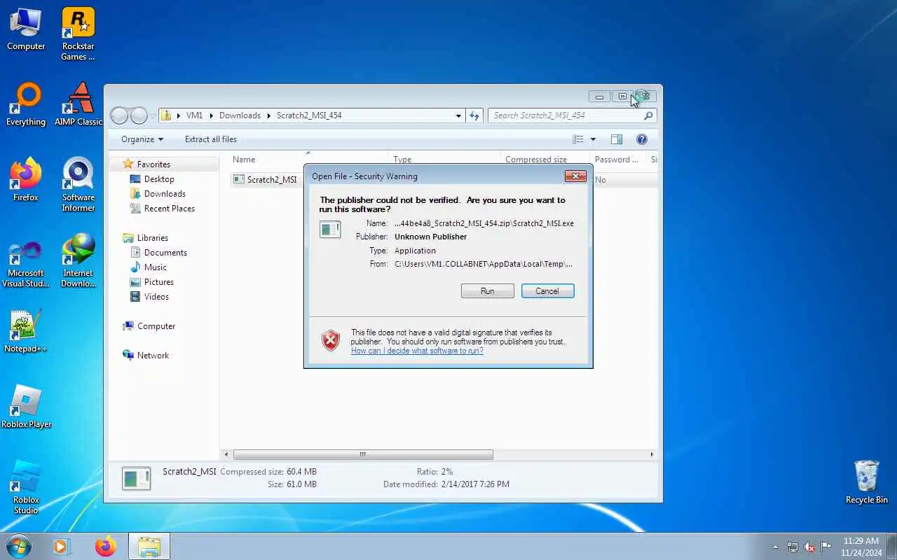Select Recent Places in navigation pane
This screenshot has height=560, width=897.
(x=169, y=209)
